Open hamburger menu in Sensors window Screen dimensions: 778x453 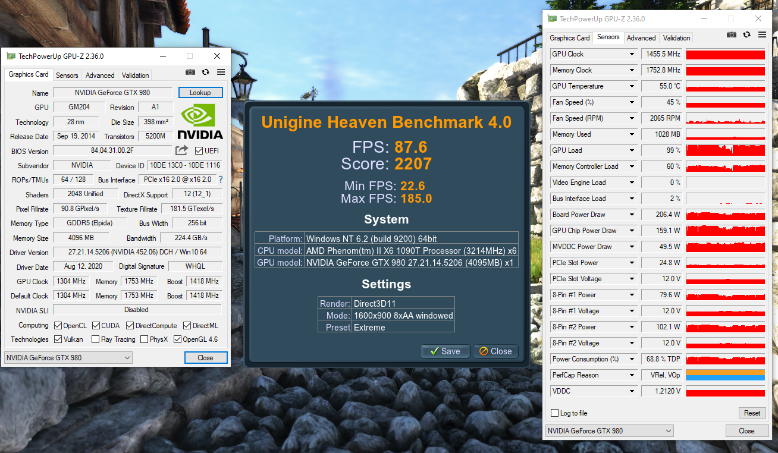click(x=762, y=34)
